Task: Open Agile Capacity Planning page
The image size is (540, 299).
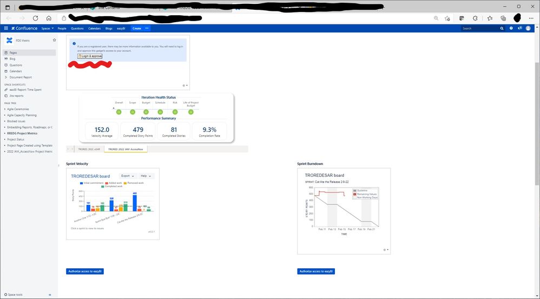Action: click(x=22, y=115)
